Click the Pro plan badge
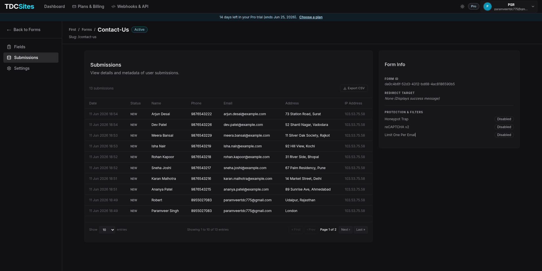542x271 pixels. 473,6
